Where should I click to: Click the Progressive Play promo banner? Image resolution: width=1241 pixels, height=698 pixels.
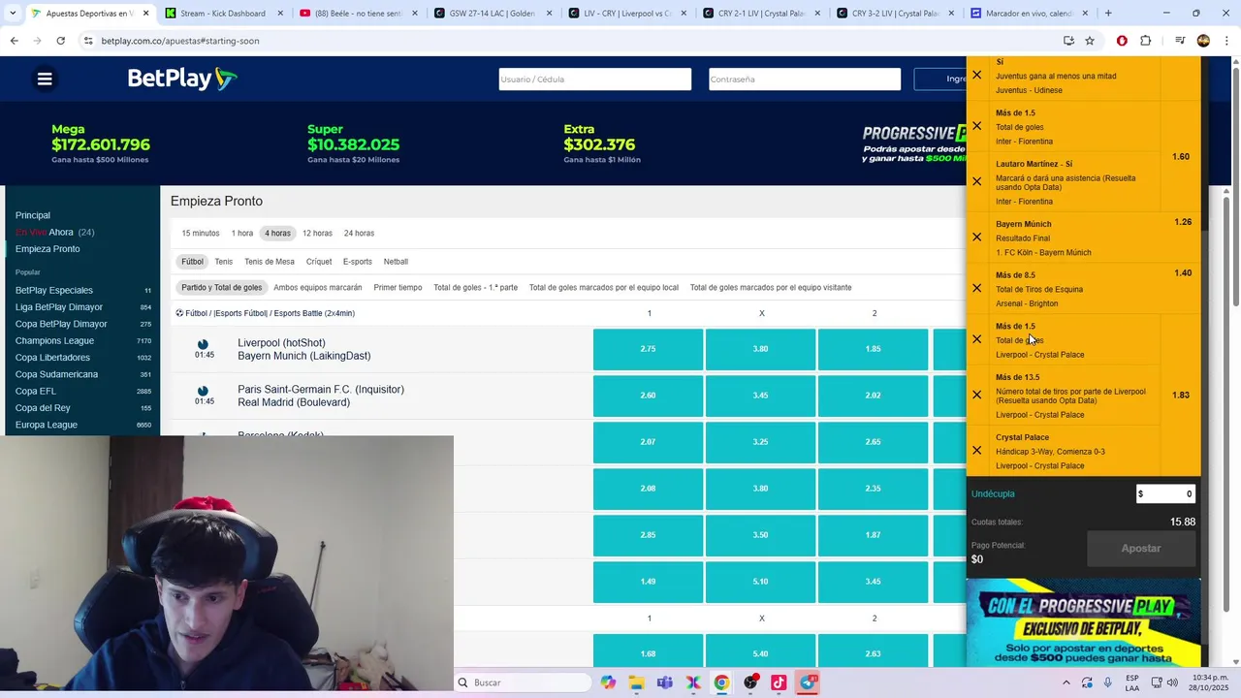pos(1083,624)
